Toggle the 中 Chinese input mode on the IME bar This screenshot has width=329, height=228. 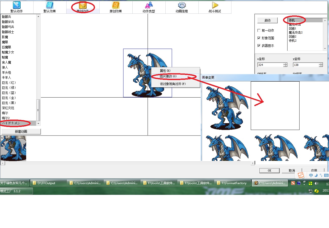point(311,175)
